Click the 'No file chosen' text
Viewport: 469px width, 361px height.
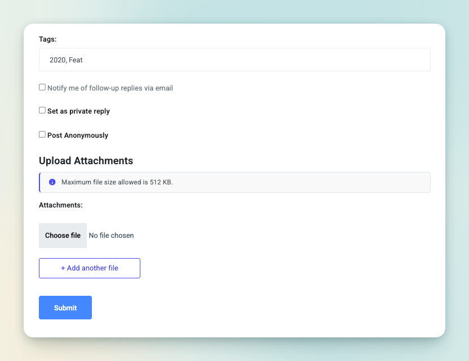click(112, 236)
